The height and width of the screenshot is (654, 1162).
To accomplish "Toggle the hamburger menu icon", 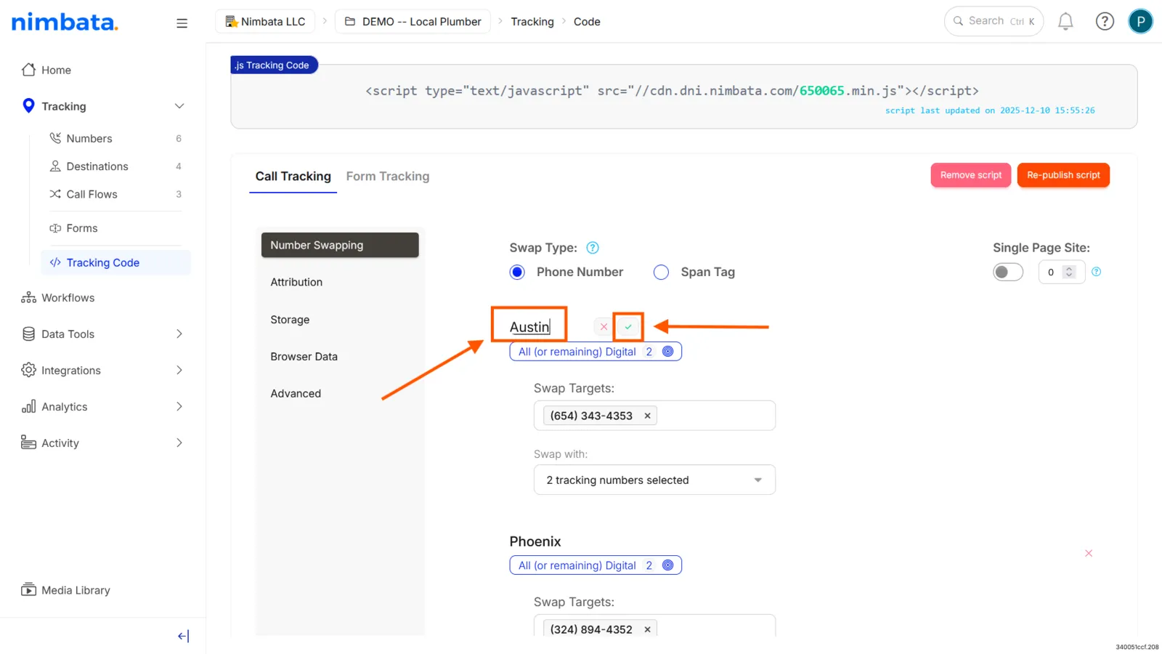I will tap(182, 23).
